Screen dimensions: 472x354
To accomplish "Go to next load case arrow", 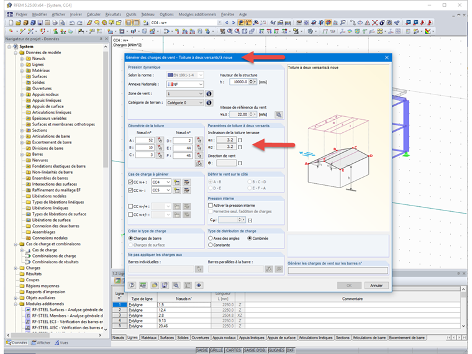I will (234, 22).
